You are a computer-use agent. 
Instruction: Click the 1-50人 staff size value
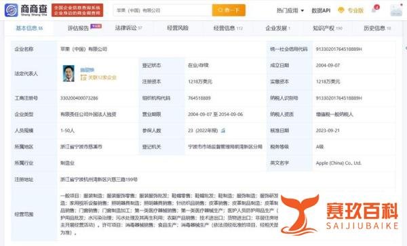point(67,131)
